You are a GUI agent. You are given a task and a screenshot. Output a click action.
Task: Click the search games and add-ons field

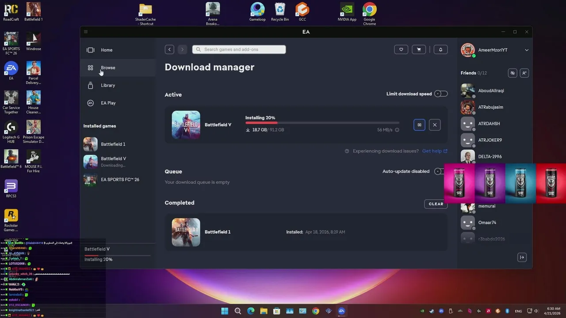coord(239,49)
